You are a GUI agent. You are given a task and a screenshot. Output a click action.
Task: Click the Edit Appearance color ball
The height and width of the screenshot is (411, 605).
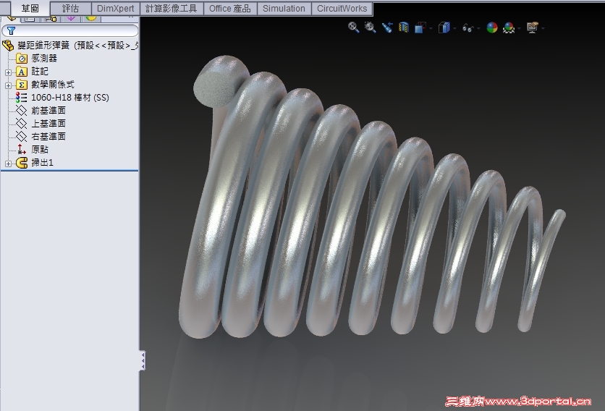(x=492, y=27)
